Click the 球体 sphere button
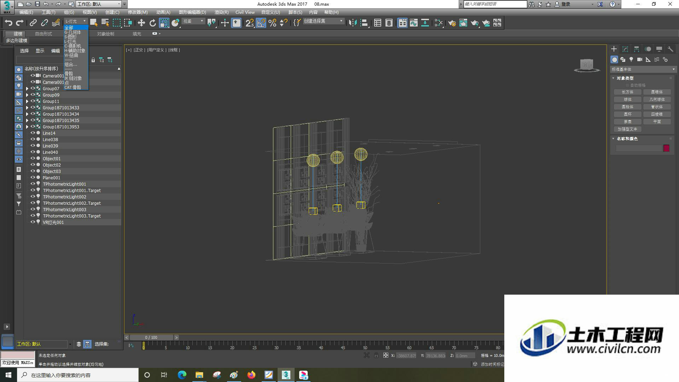The image size is (679, 382). [x=628, y=99]
